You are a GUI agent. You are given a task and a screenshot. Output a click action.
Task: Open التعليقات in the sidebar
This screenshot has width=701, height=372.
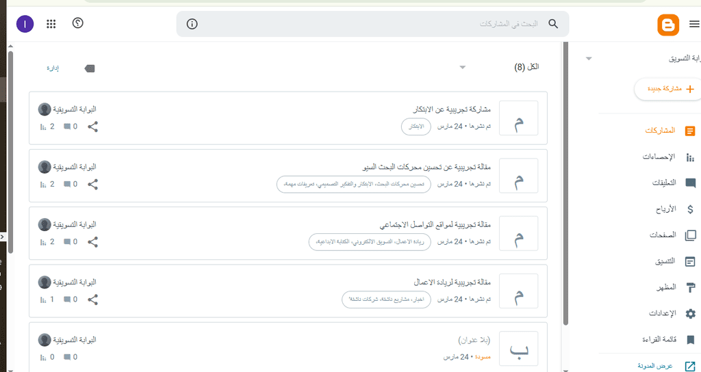(674, 183)
